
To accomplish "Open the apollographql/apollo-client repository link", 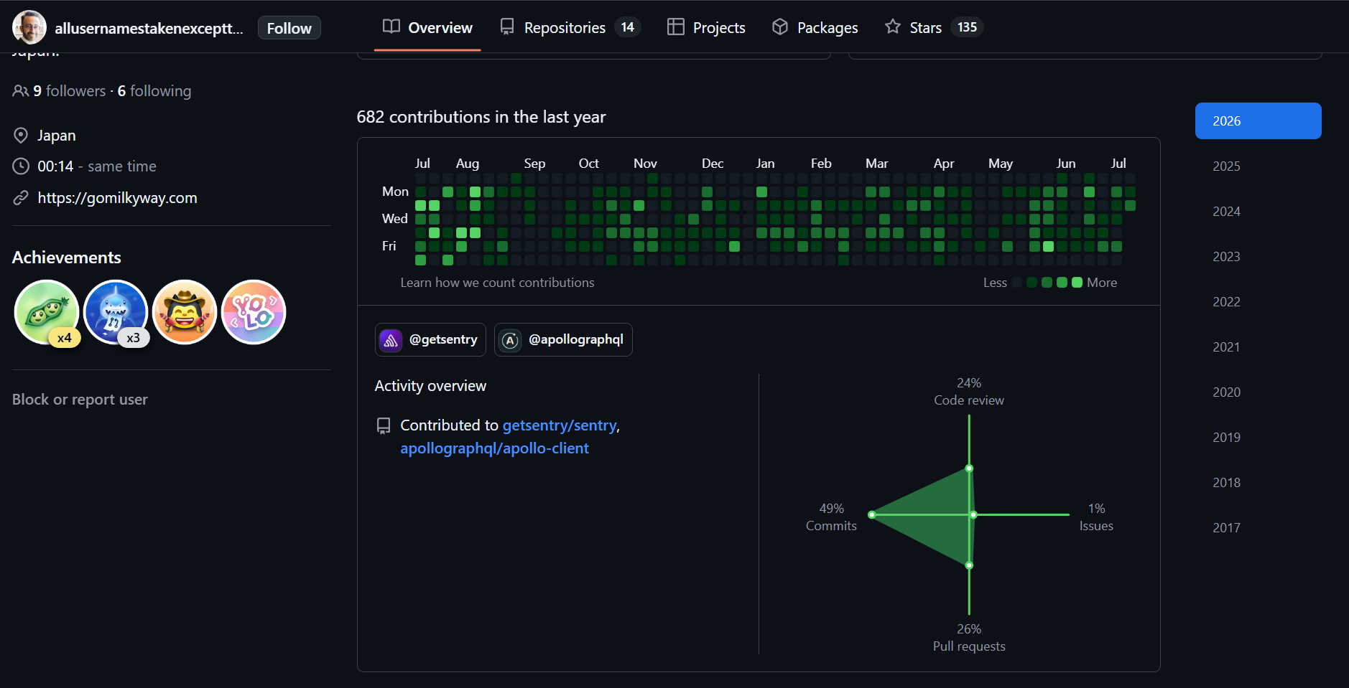I will tap(494, 448).
